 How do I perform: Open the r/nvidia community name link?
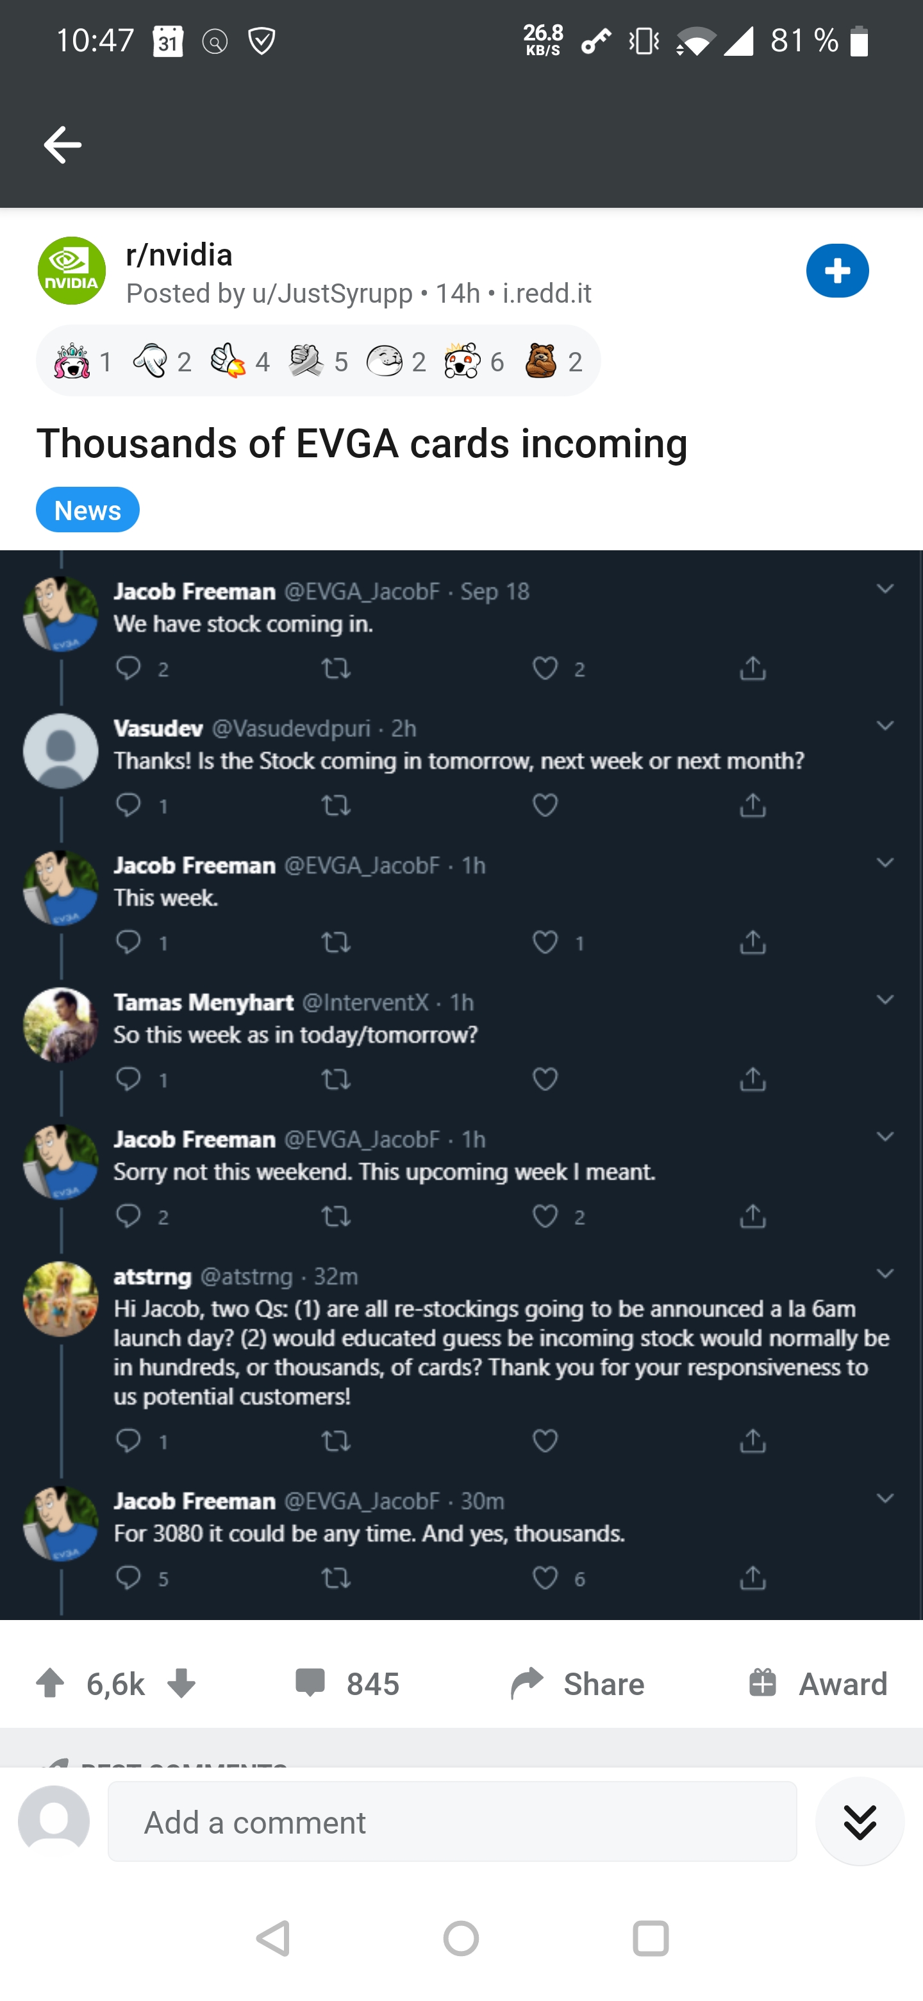tap(179, 255)
